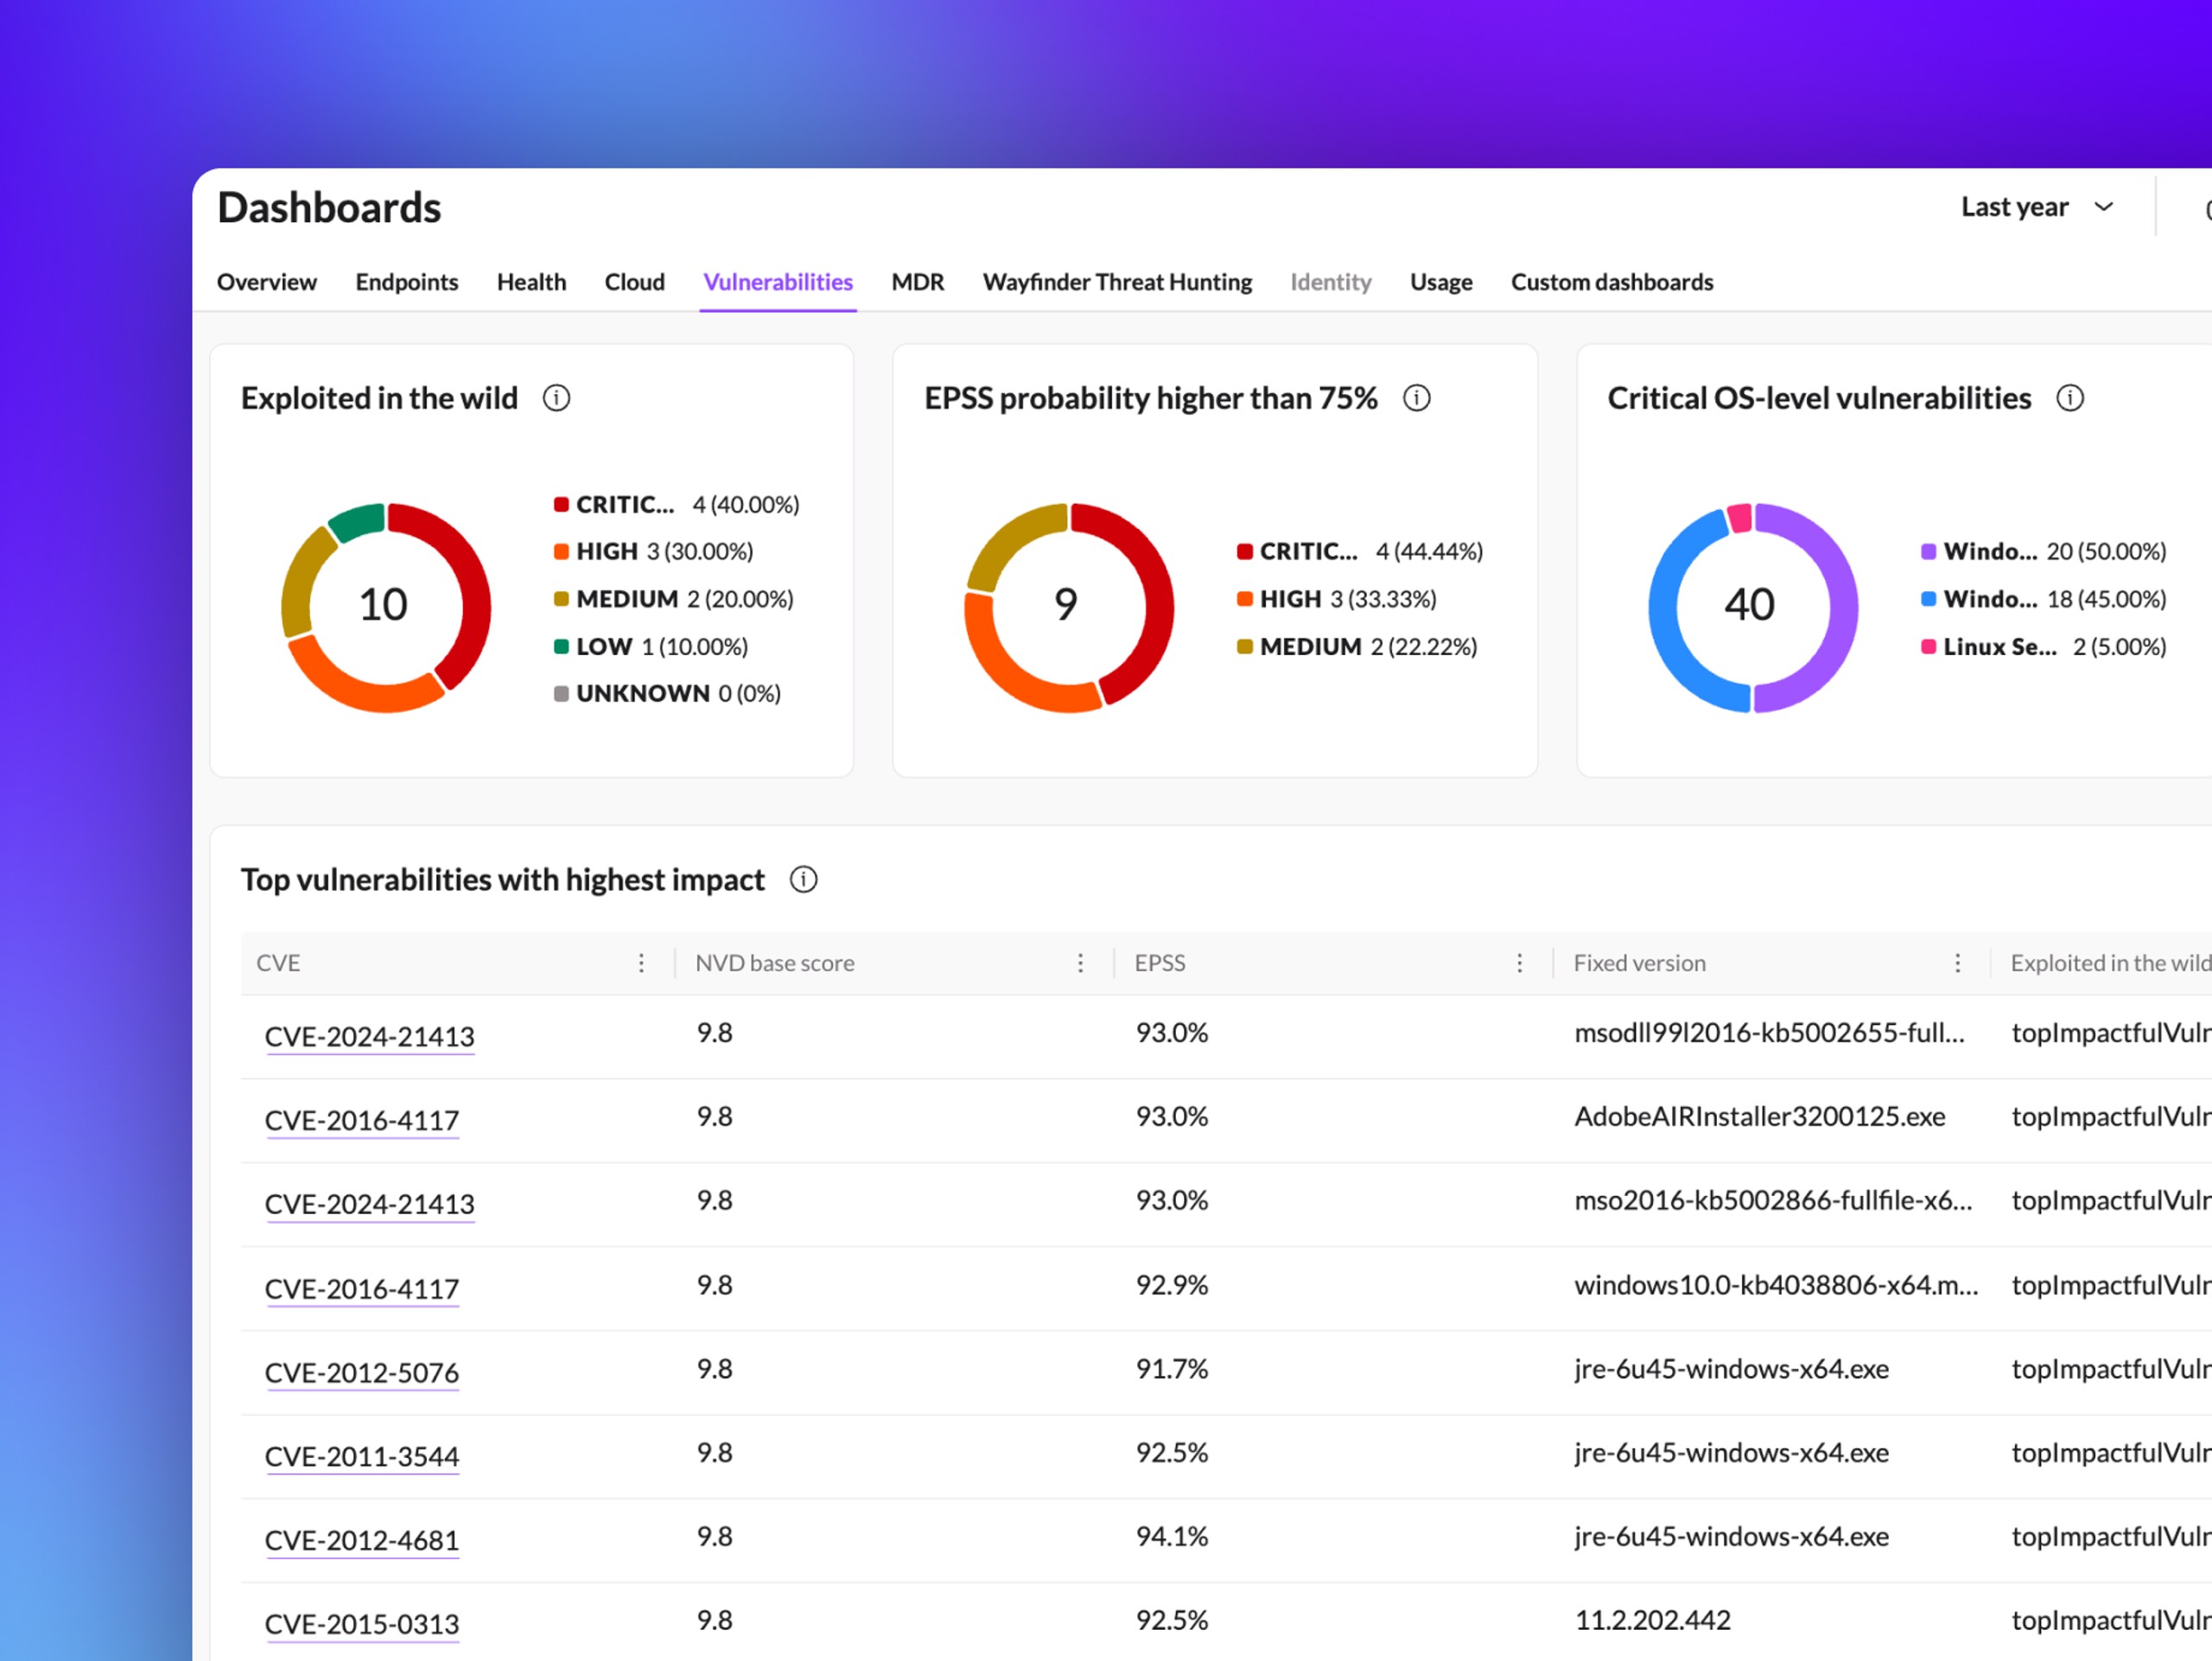Open Fixed version column options menu
Viewport: 2212px width, 1661px height.
pyautogui.click(x=1957, y=963)
